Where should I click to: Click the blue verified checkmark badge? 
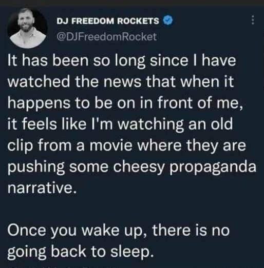[x=167, y=20]
